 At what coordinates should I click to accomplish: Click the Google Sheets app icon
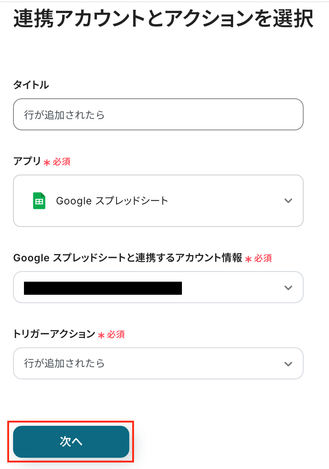click(x=39, y=201)
